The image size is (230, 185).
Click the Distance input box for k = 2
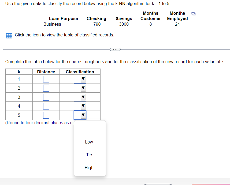click(46, 88)
